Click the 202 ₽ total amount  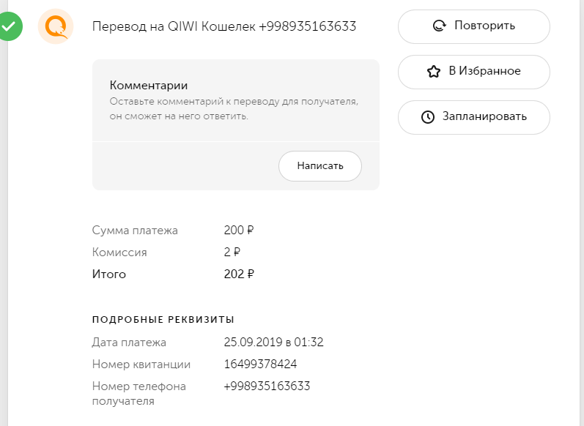pos(239,274)
